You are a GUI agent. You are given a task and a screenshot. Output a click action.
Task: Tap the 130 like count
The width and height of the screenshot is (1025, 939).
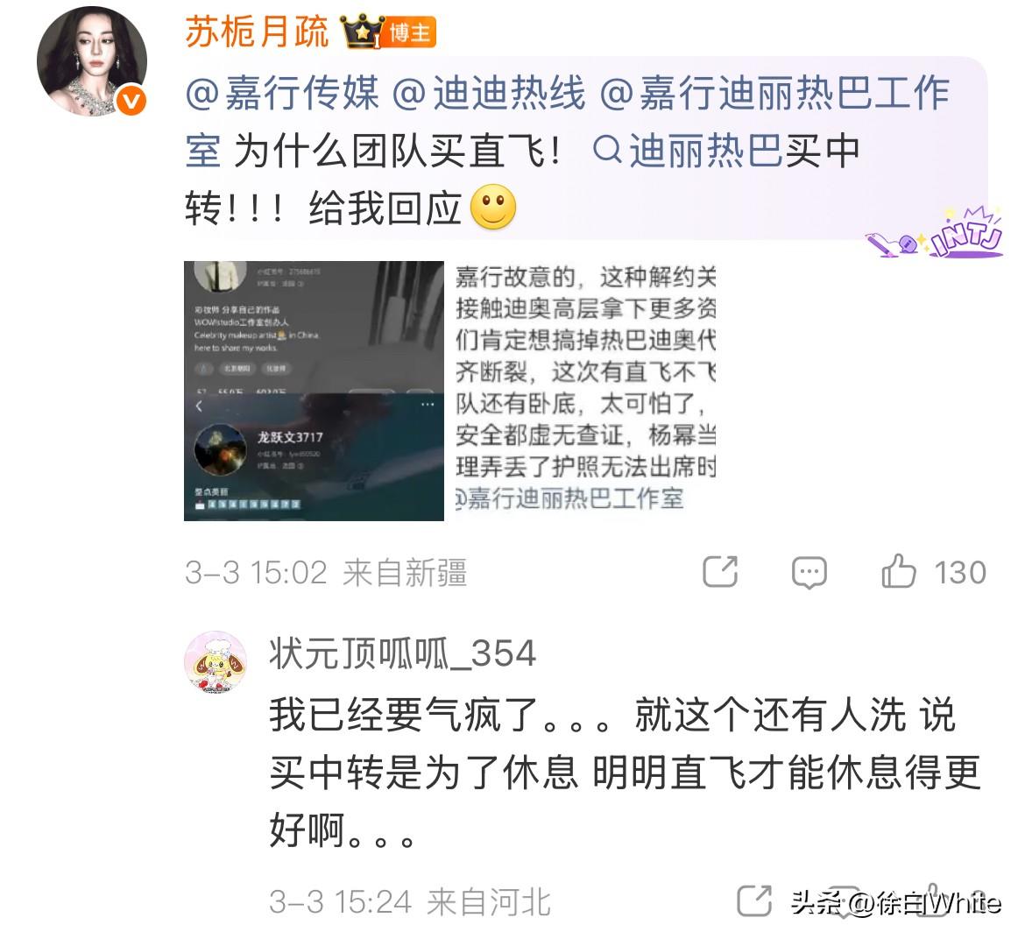[959, 573]
